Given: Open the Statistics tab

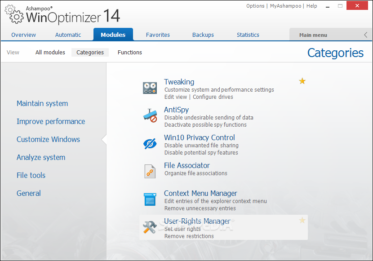Looking at the screenshot, I should pyautogui.click(x=248, y=35).
